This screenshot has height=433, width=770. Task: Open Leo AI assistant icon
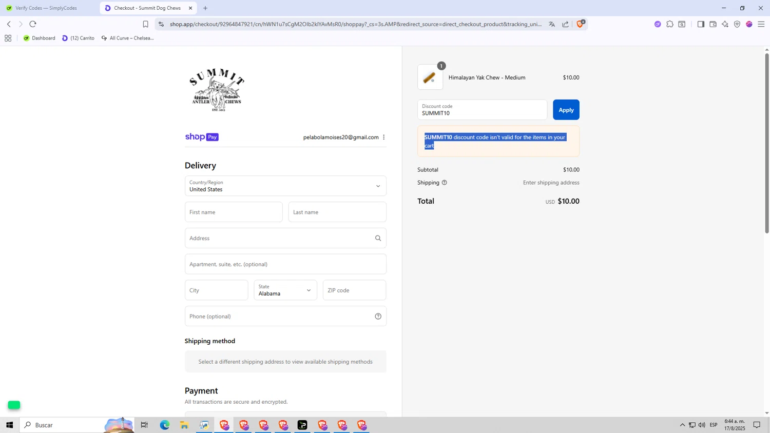pyautogui.click(x=725, y=24)
